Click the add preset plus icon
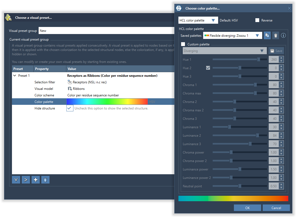297x217 pixels. (36, 180)
